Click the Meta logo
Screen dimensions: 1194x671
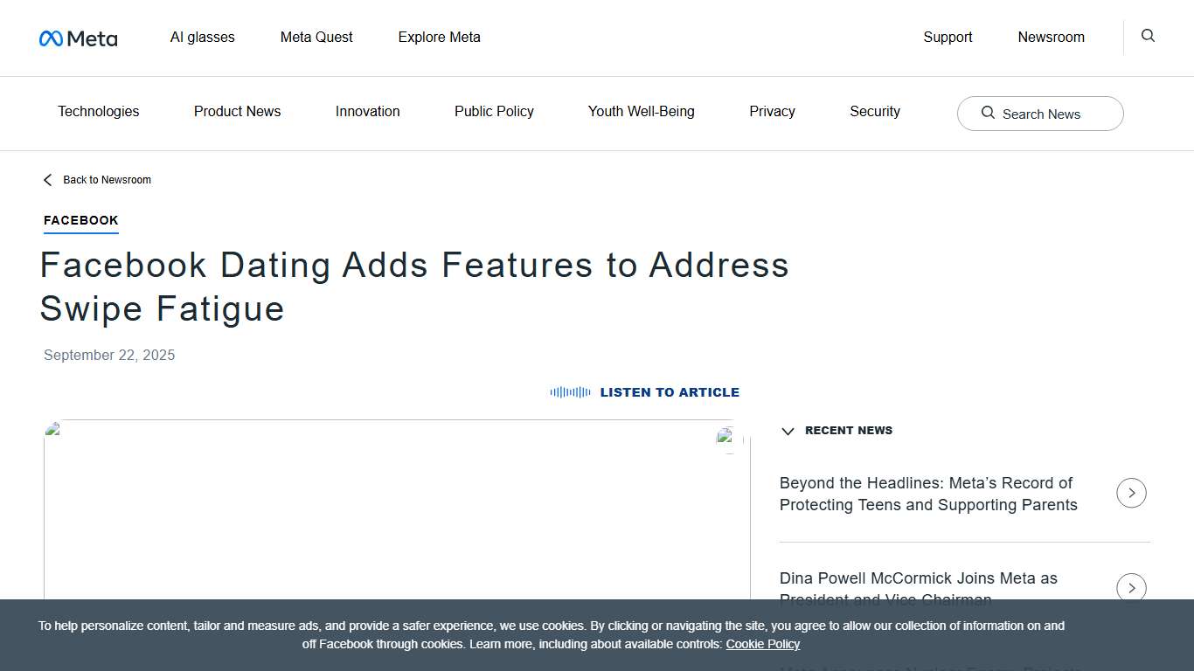(78, 38)
